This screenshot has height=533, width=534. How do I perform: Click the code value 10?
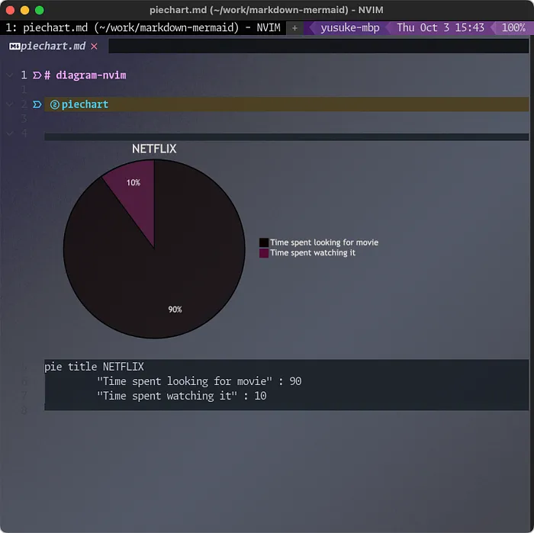click(260, 396)
